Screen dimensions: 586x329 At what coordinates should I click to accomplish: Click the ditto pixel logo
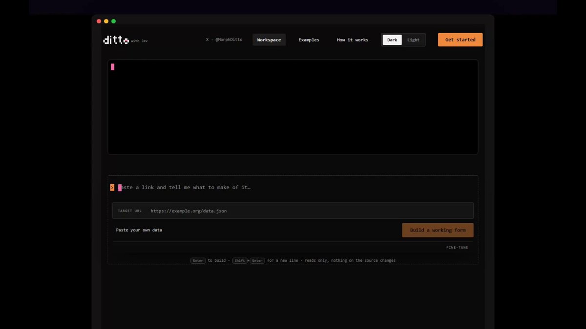tap(116, 40)
